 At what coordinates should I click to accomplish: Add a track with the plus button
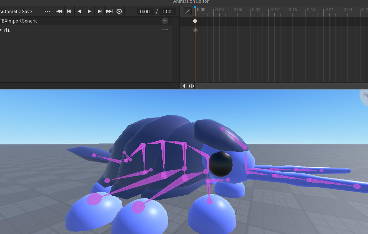click(x=165, y=21)
